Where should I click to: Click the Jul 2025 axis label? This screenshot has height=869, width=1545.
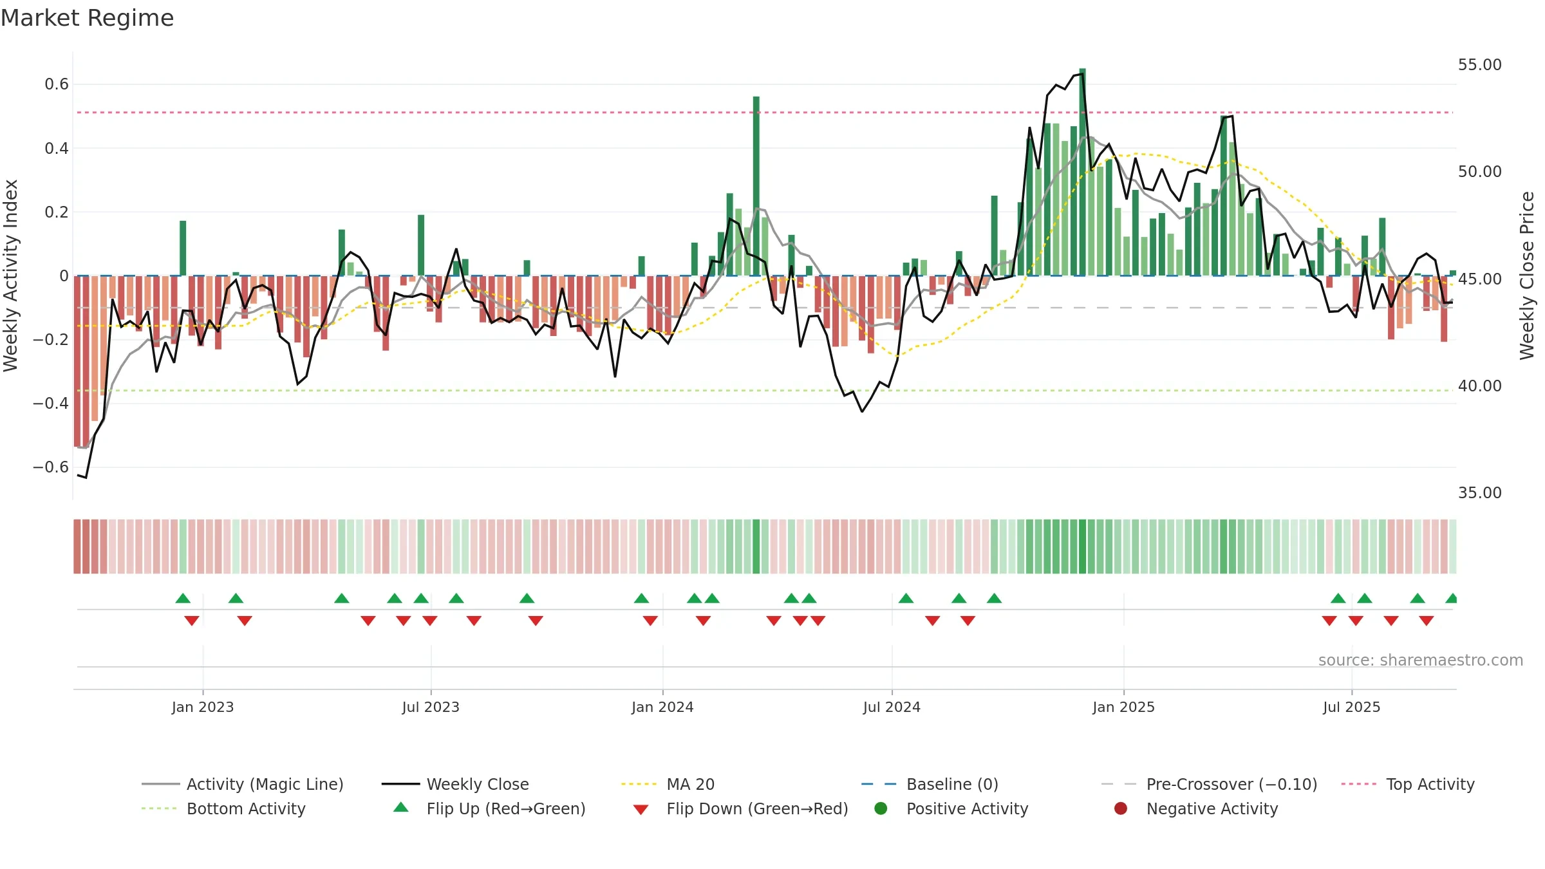point(1352,707)
